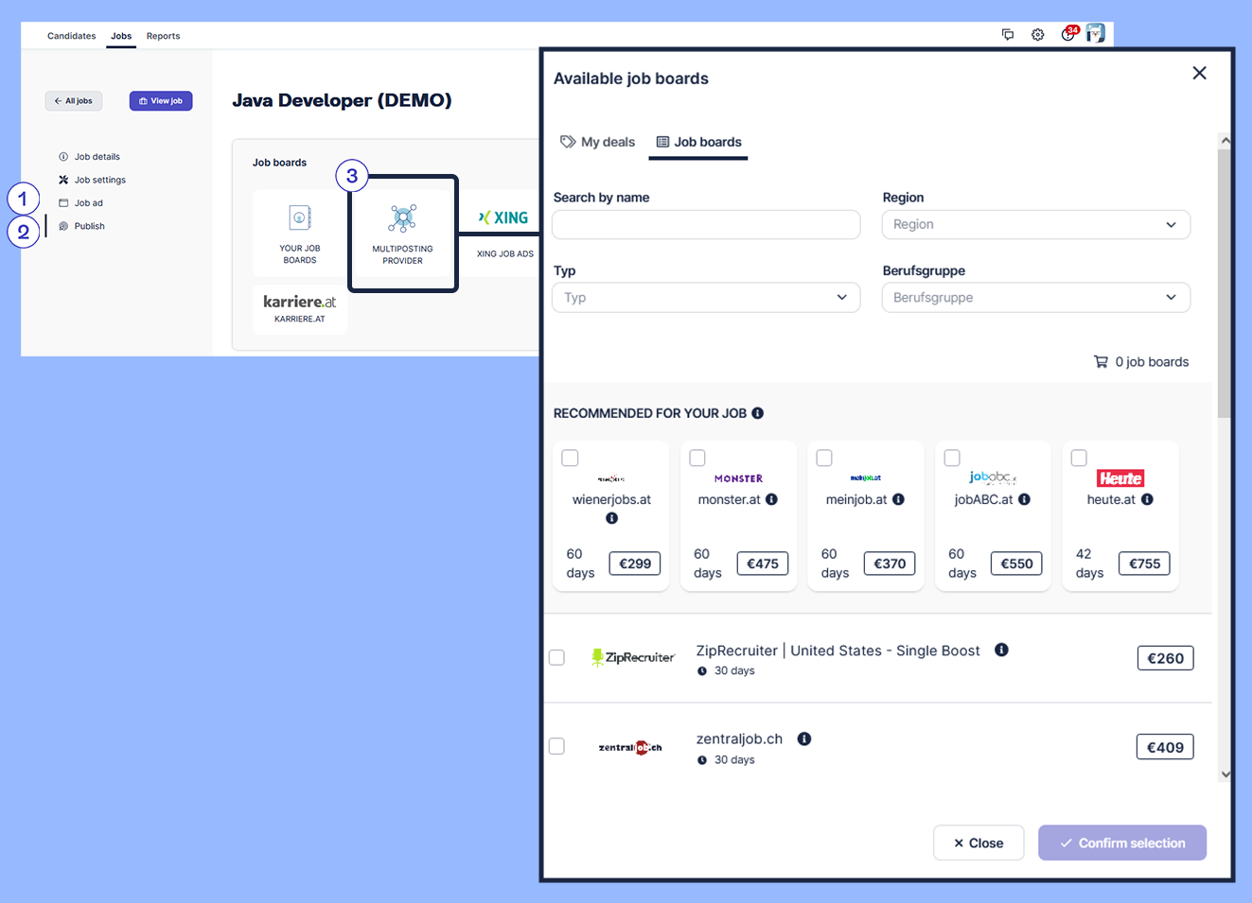Click the Search by name input field
The height and width of the screenshot is (903, 1252).
coord(706,224)
